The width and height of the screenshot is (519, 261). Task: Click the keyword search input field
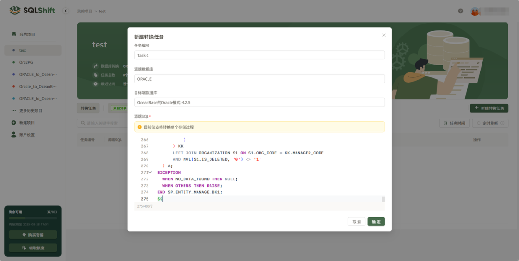click(x=103, y=123)
